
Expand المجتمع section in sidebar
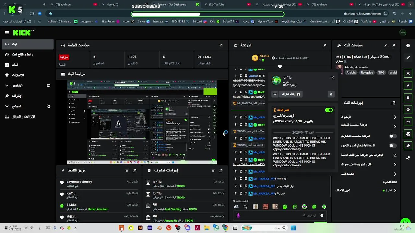(27, 106)
